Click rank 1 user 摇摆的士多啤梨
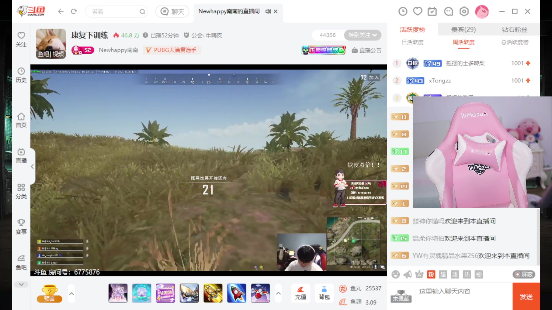 (465, 63)
